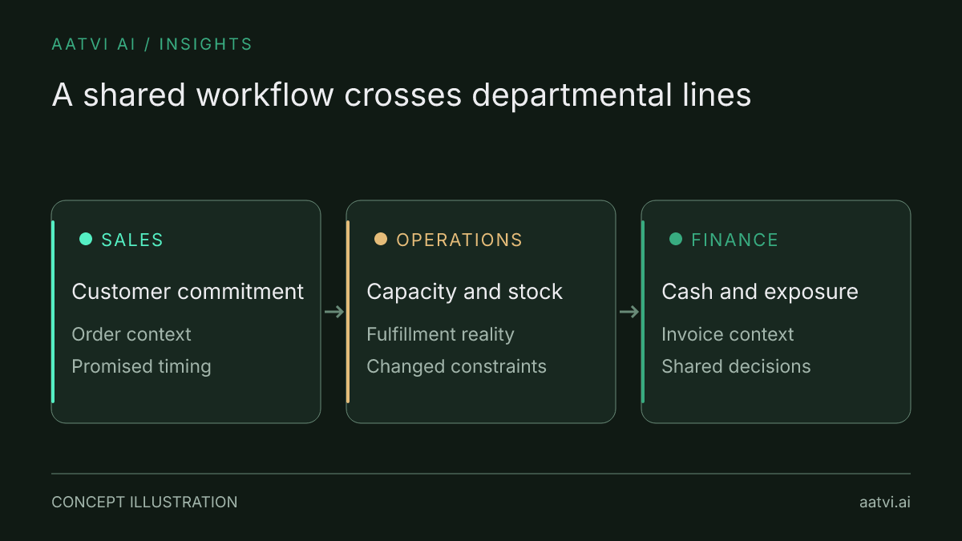Select the FINANCE label
The image size is (962, 541).
pos(735,240)
